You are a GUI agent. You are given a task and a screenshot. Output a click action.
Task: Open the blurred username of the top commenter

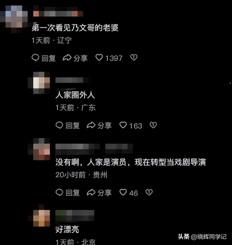point(58,11)
